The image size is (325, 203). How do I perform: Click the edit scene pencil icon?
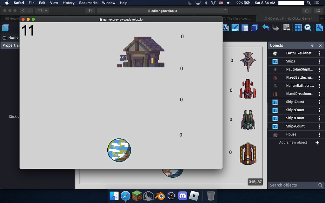[x=235, y=28]
